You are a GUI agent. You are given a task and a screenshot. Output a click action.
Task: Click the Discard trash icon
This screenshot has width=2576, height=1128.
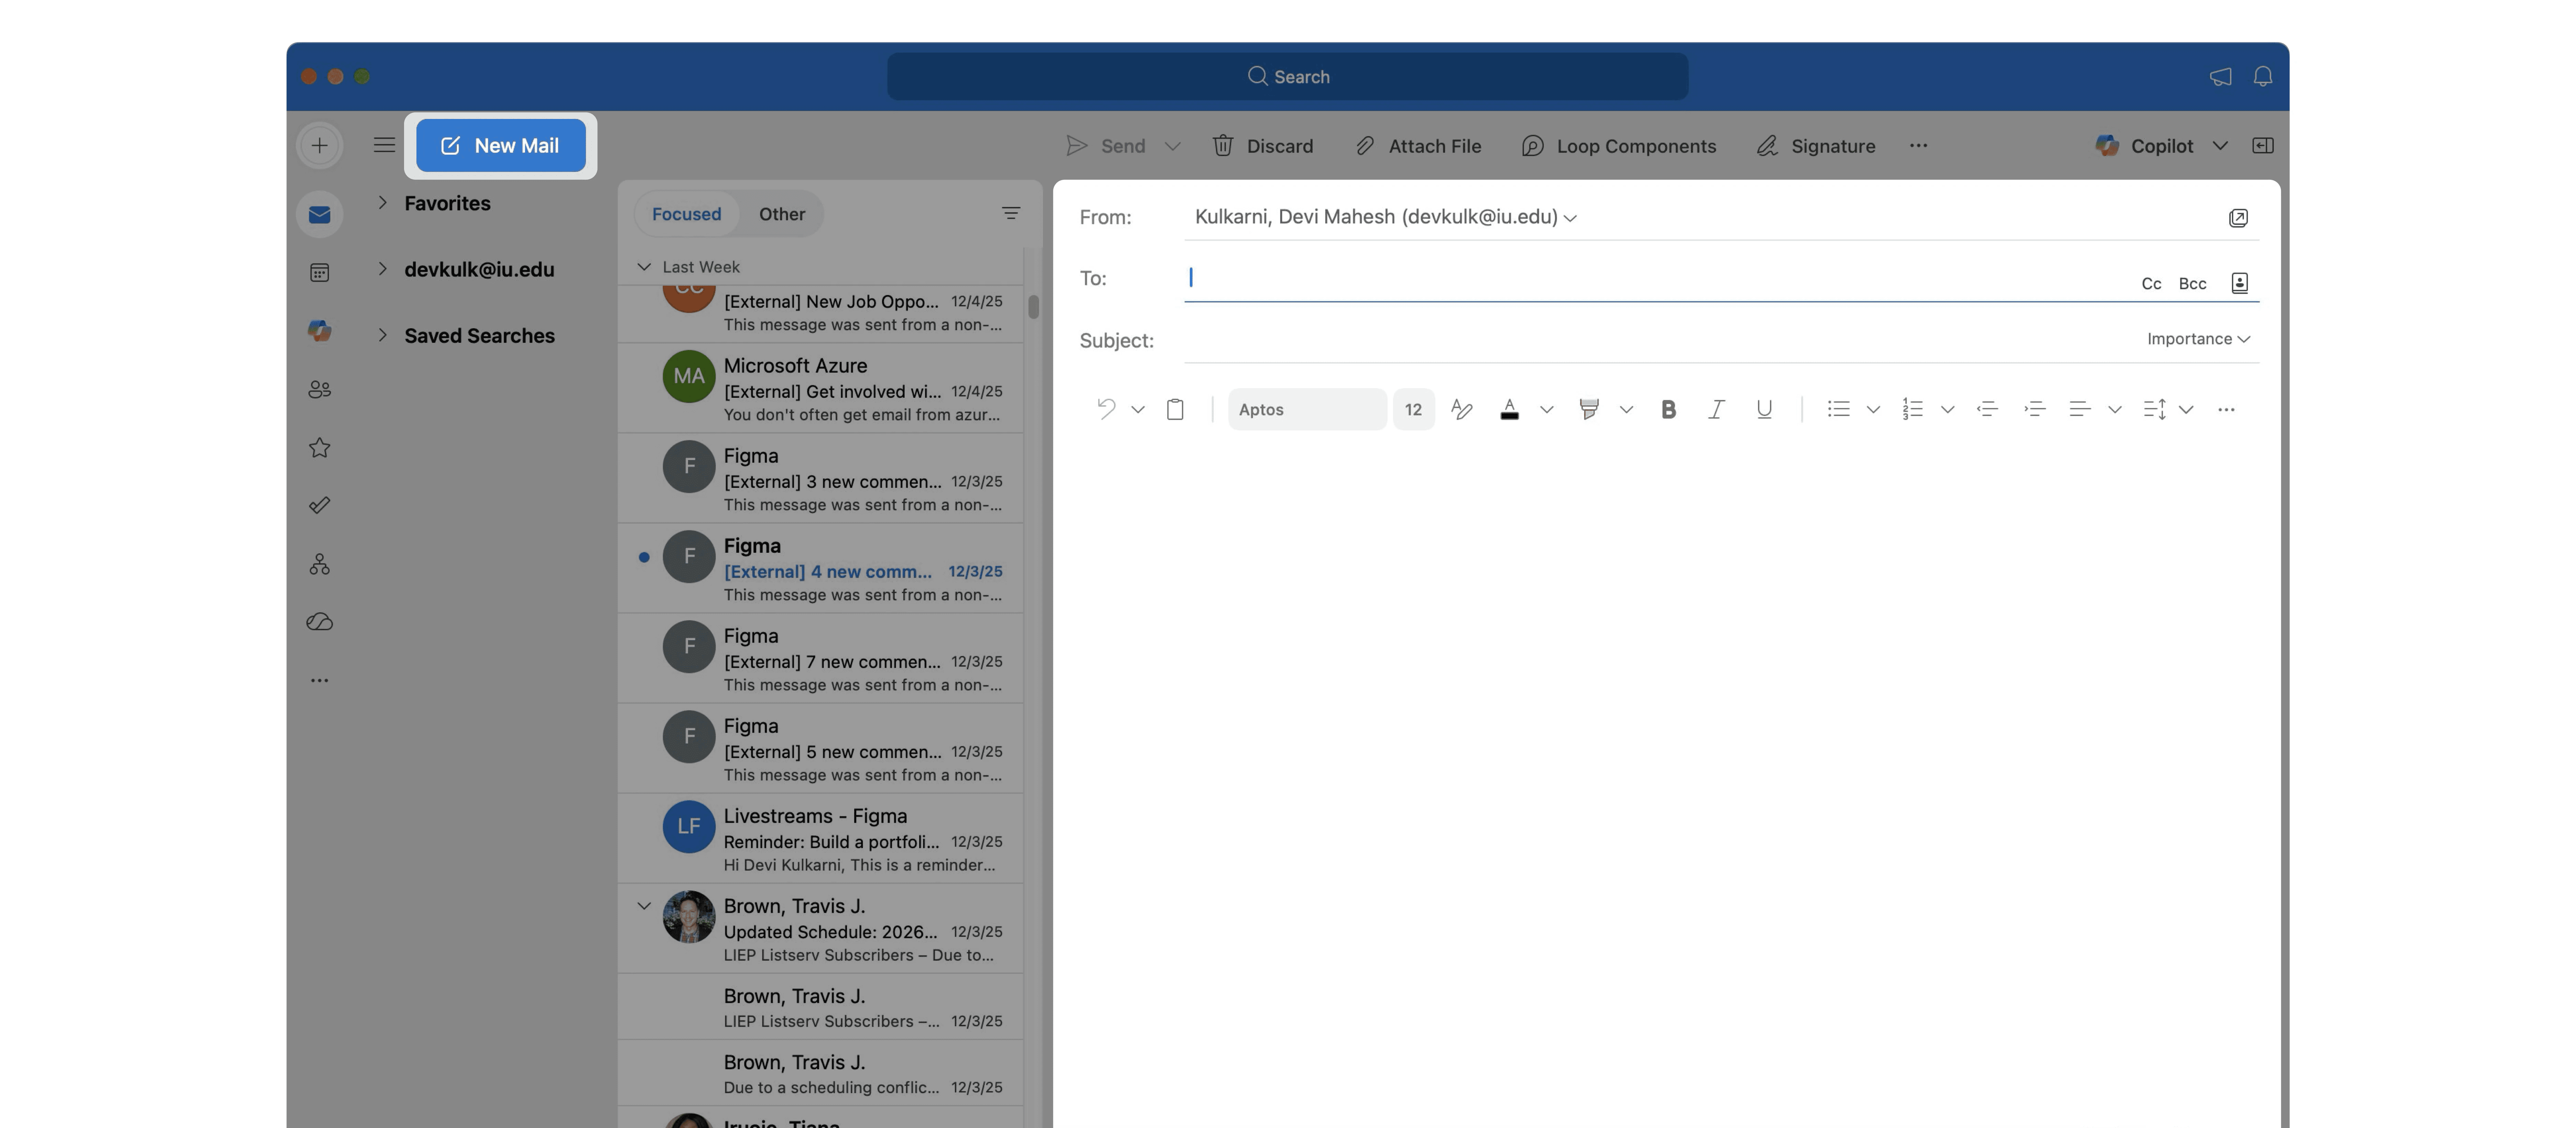click(1222, 146)
